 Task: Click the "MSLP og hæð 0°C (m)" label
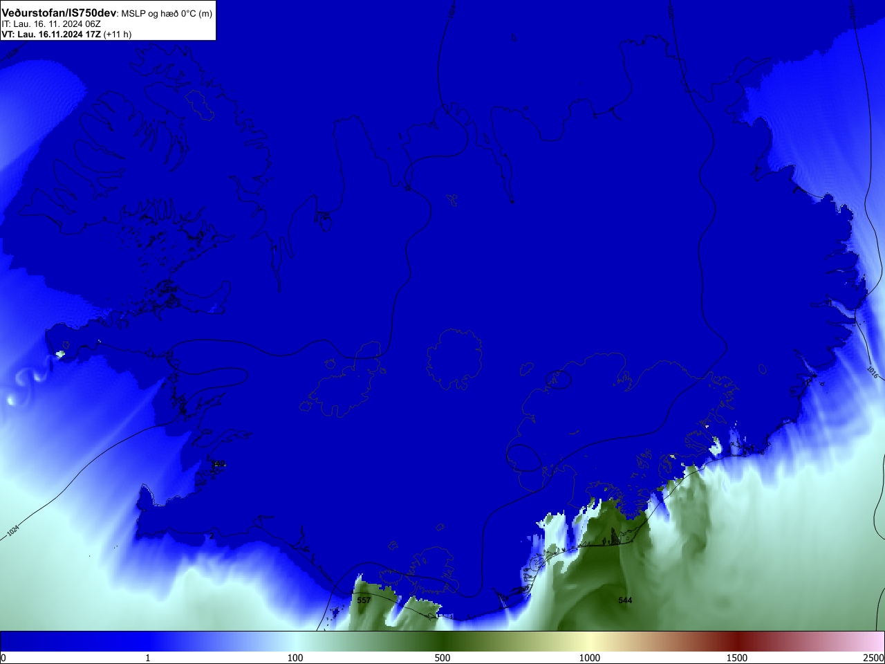click(167, 14)
